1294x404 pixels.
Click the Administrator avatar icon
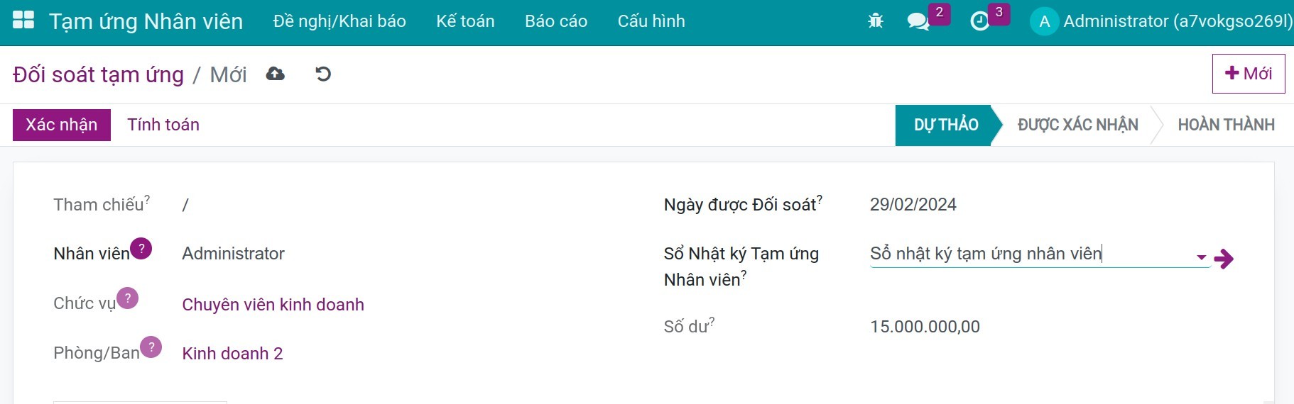[1044, 21]
